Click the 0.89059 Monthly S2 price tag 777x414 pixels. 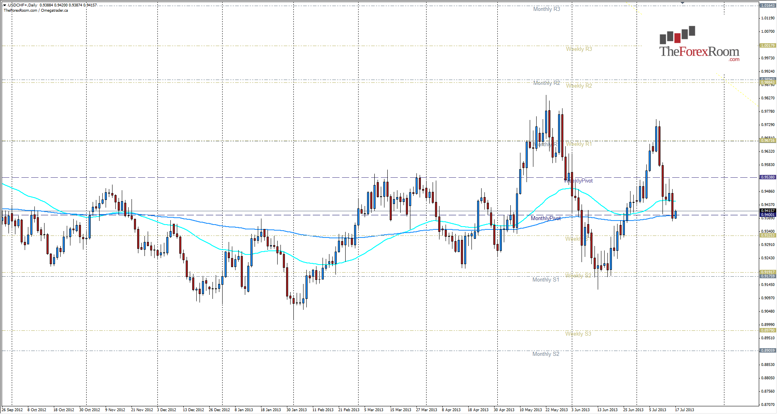[768, 351]
